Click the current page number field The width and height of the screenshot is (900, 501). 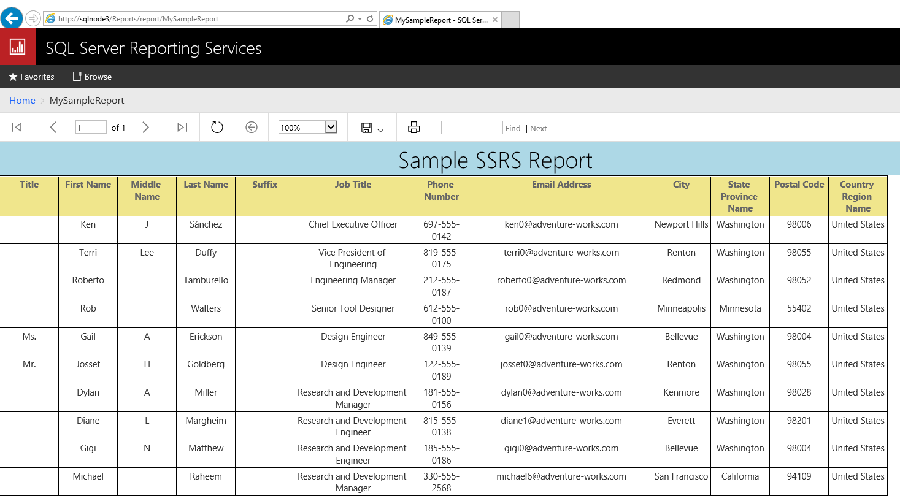tap(90, 128)
